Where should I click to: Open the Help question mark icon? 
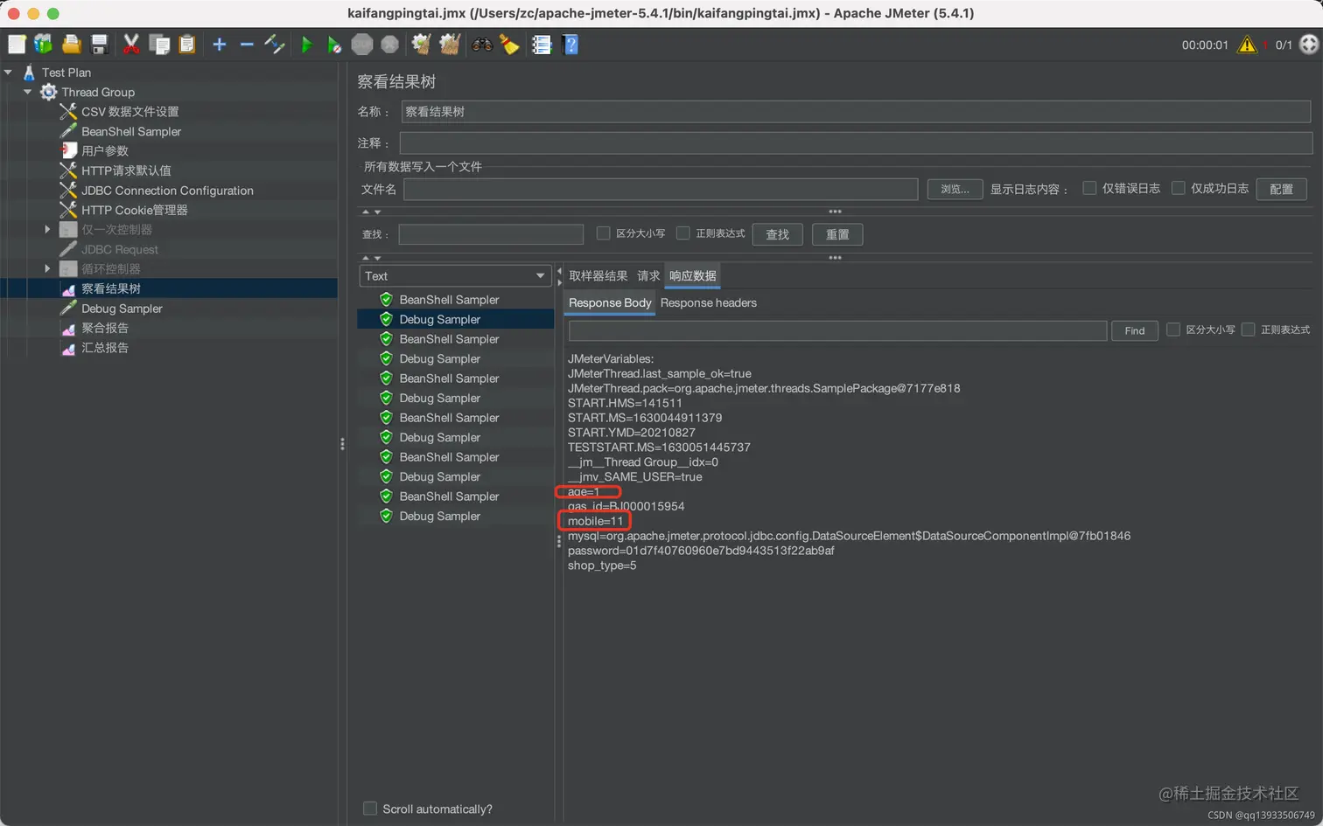pyautogui.click(x=570, y=44)
